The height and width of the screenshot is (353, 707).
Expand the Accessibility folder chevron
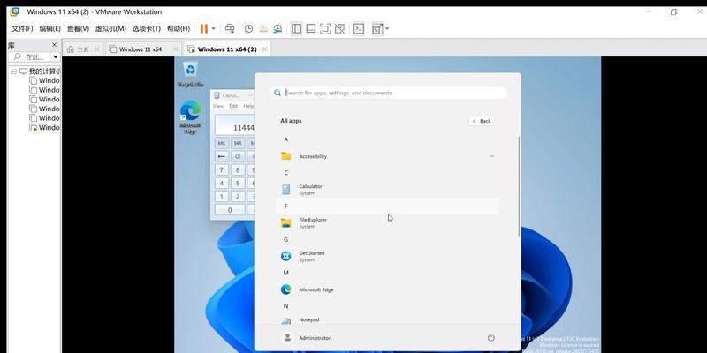(x=492, y=156)
